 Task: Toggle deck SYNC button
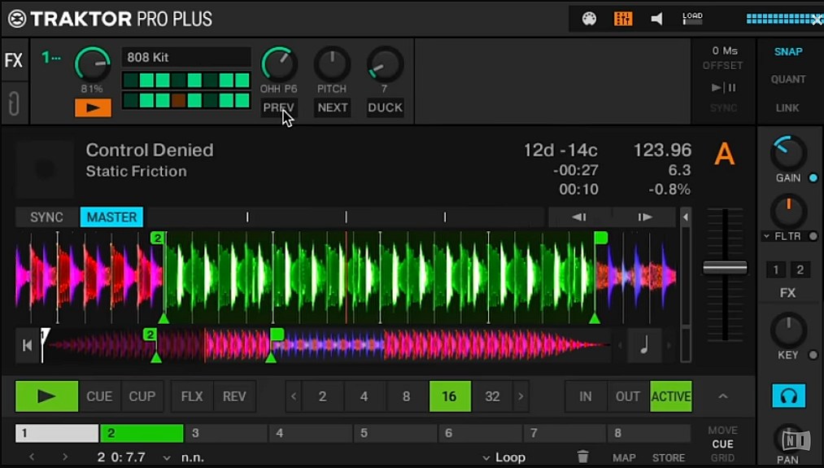click(x=46, y=217)
